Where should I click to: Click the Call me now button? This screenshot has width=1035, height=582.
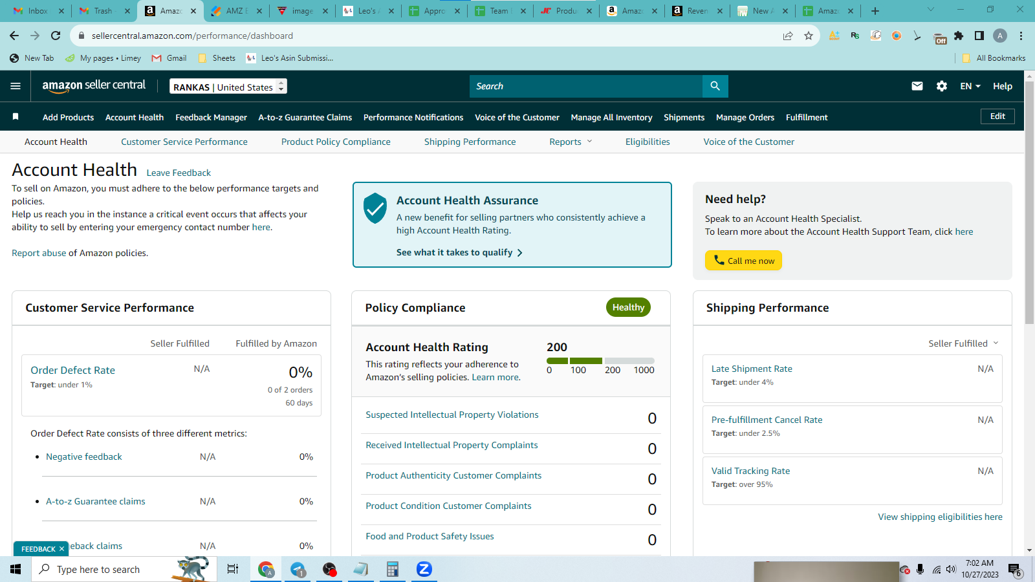tap(743, 261)
